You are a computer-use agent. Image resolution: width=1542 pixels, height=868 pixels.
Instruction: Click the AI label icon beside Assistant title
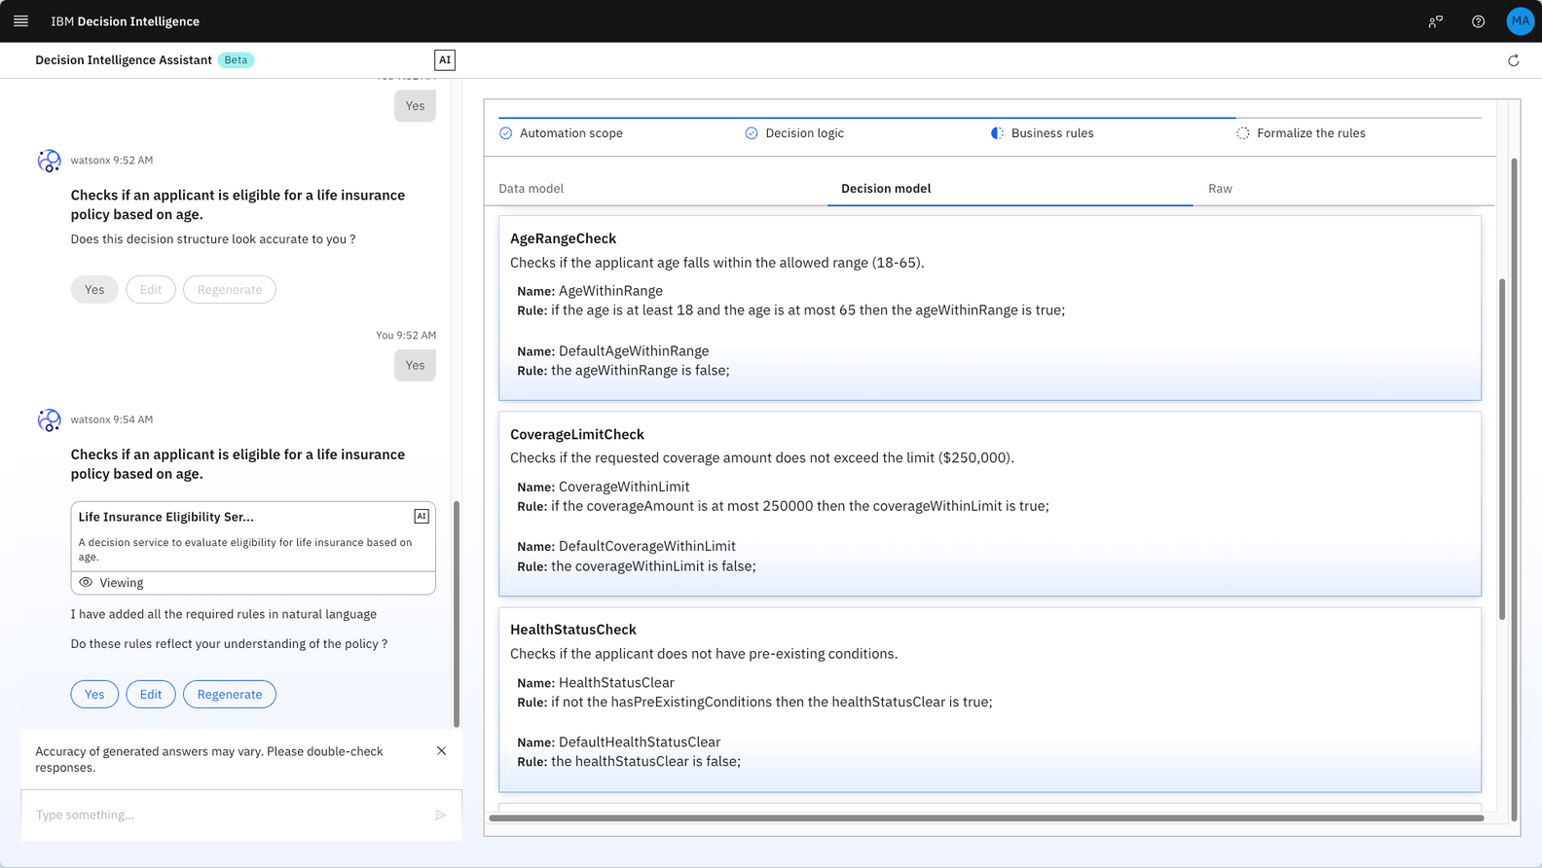point(445,60)
